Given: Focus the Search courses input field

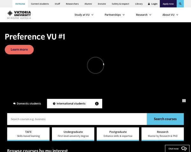Looking at the screenshot, I should coord(77,119).
